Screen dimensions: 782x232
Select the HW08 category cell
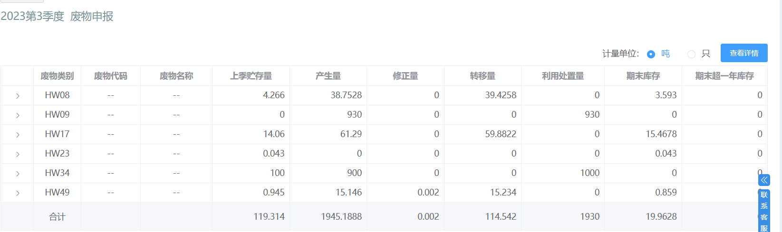click(57, 95)
